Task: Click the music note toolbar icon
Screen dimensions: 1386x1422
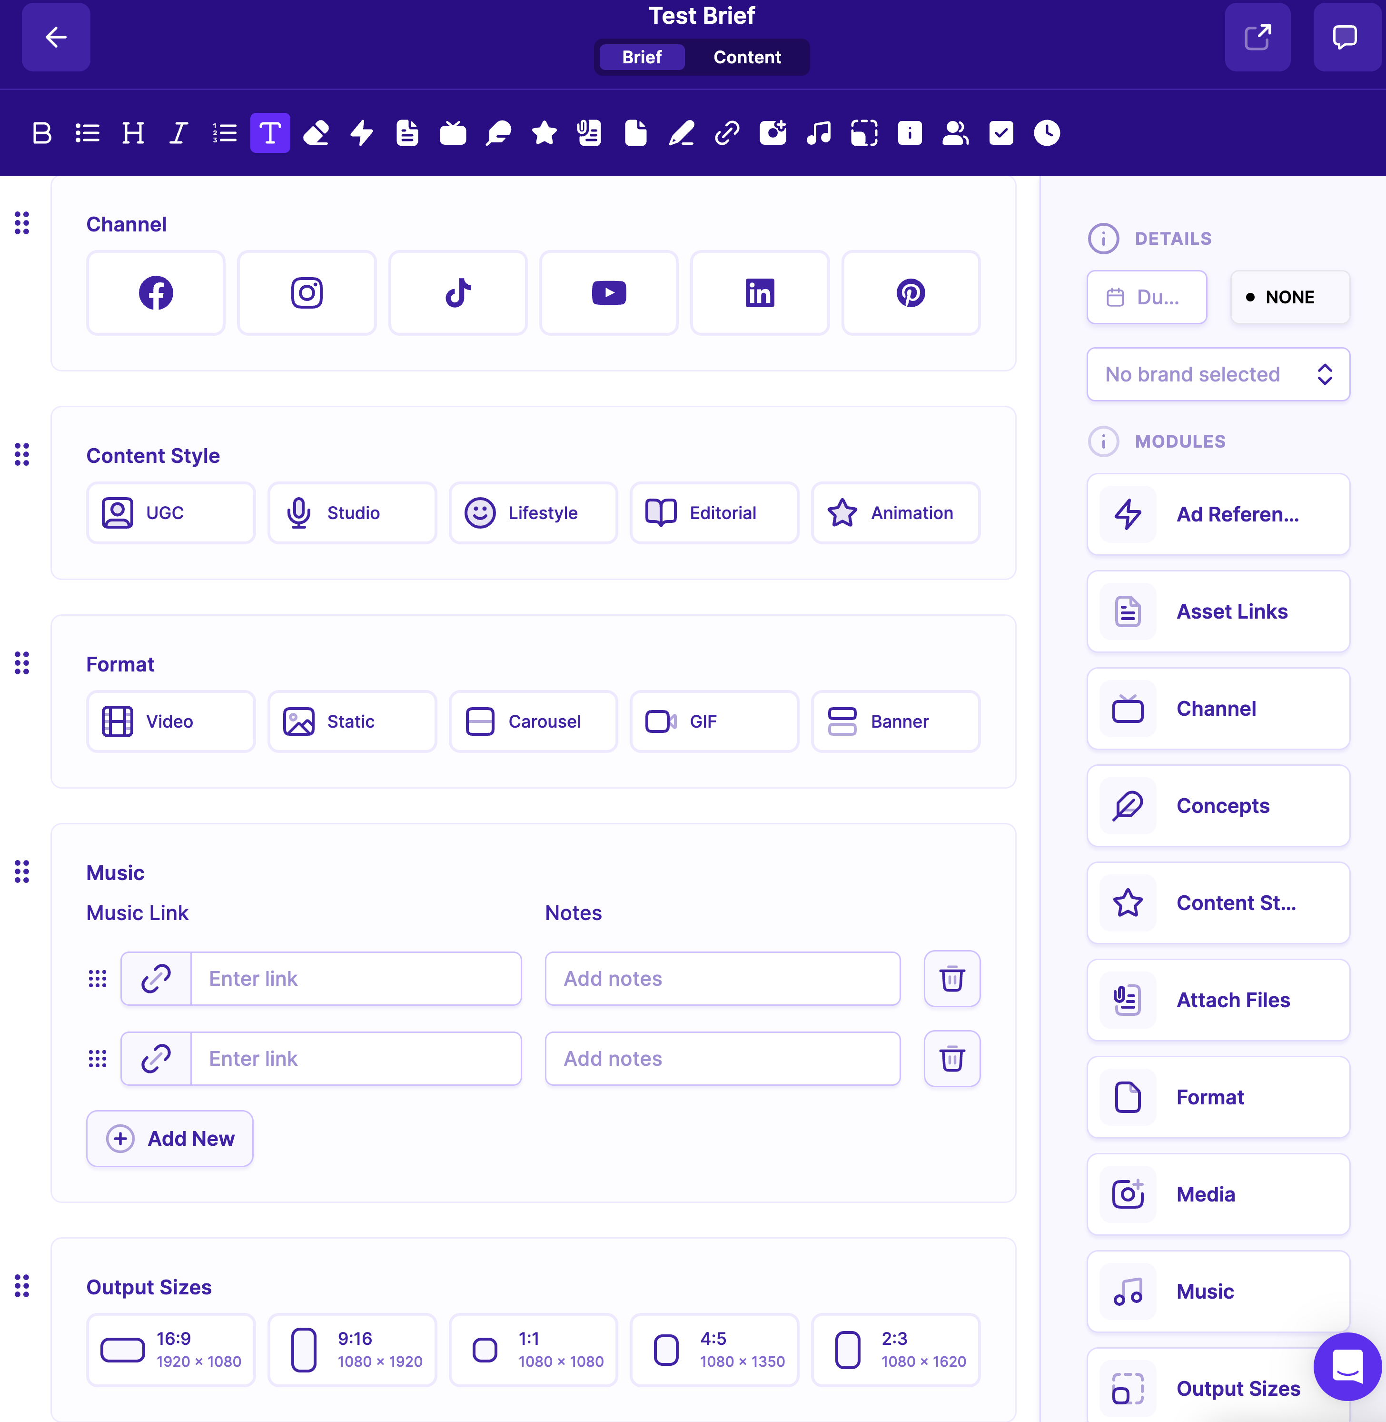Action: click(819, 133)
